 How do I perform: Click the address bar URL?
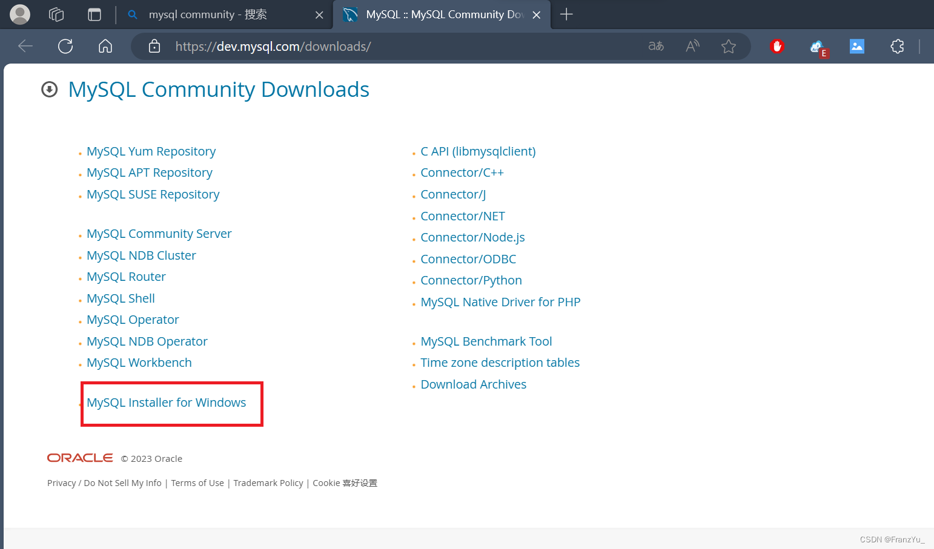click(x=273, y=47)
